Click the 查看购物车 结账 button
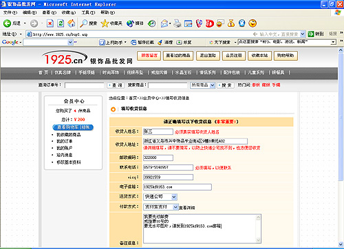This screenshot has height=249, width=344. pyautogui.click(x=73, y=127)
